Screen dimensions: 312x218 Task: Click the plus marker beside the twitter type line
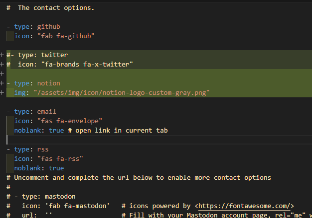pos(2,55)
